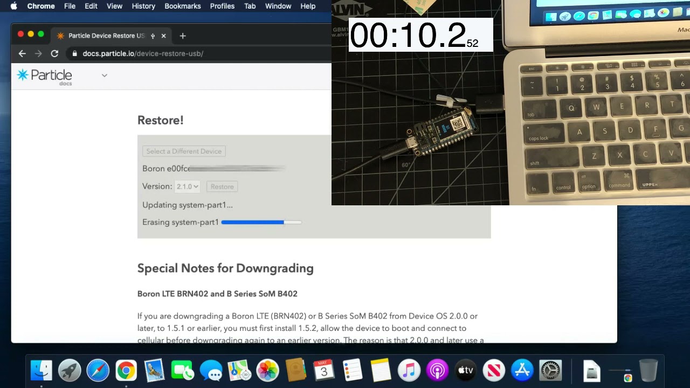This screenshot has width=690, height=388.
Task: Open the View menu
Action: click(x=114, y=6)
